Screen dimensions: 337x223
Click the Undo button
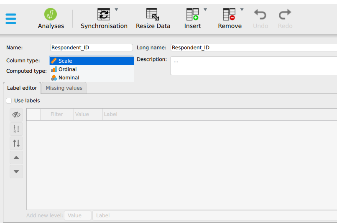point(260,19)
